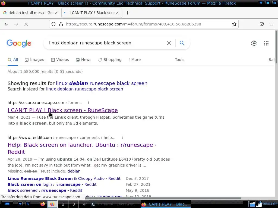The image size is (278, 208).
Task: Switch to Videos results
Action: (x=60, y=60)
